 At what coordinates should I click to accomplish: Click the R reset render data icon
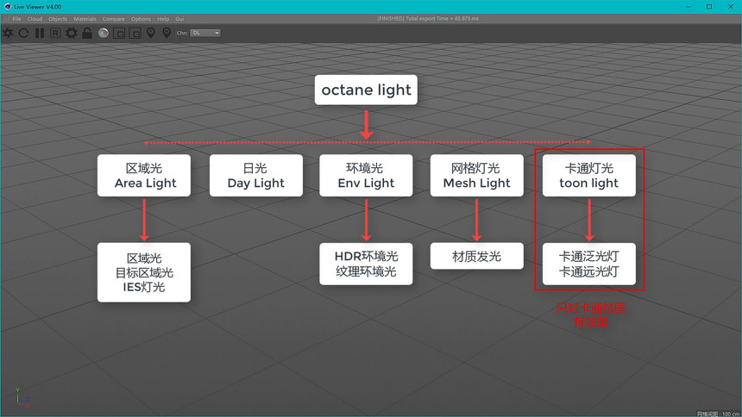coord(55,33)
